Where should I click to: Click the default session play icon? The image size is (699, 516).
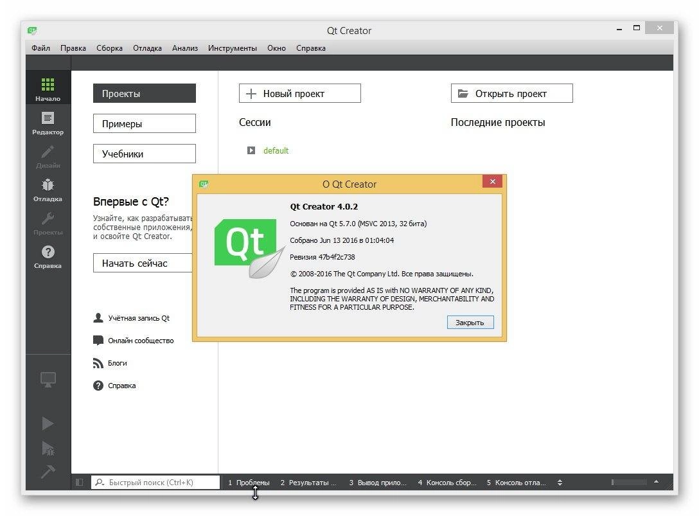251,150
